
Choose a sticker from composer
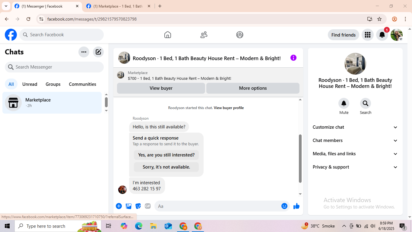(x=138, y=206)
